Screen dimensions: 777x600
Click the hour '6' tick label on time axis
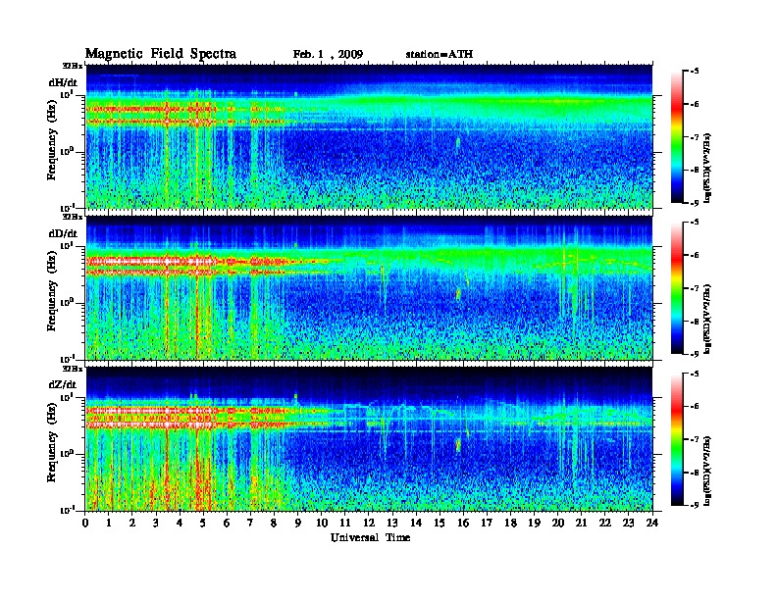(227, 524)
